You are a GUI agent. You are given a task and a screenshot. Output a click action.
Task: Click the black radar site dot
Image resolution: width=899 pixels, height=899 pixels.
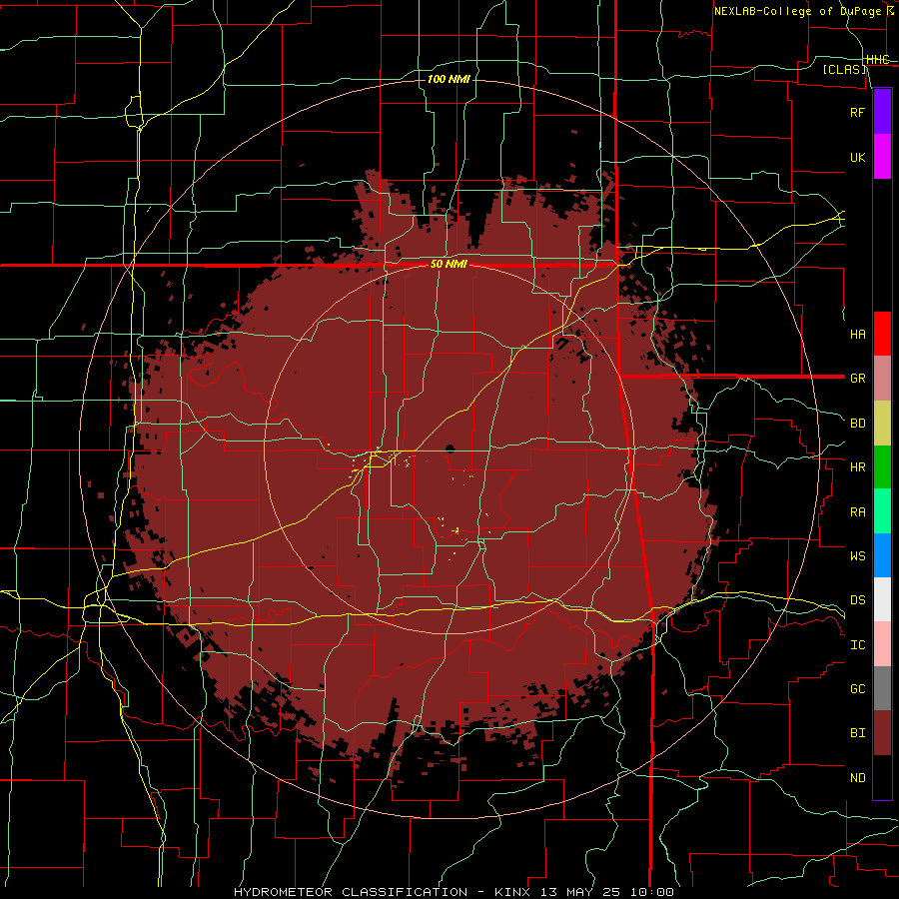pos(449,449)
